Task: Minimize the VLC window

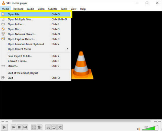Action: click(x=137, y=3)
